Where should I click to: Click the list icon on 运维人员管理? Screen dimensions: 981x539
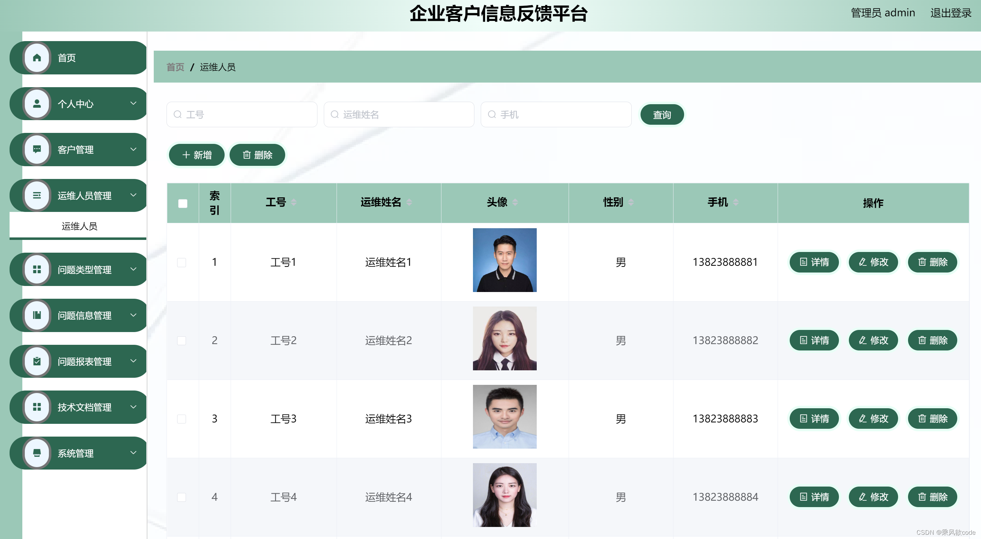pyautogui.click(x=37, y=195)
